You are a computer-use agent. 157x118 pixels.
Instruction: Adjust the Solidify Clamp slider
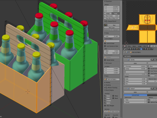[135, 69]
